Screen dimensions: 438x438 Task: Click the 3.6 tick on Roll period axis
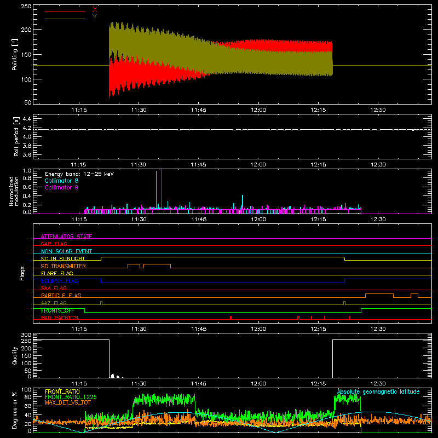[27, 154]
